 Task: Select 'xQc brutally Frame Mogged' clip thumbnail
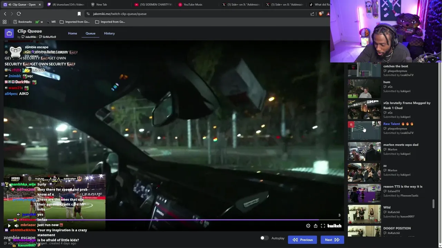point(364,110)
